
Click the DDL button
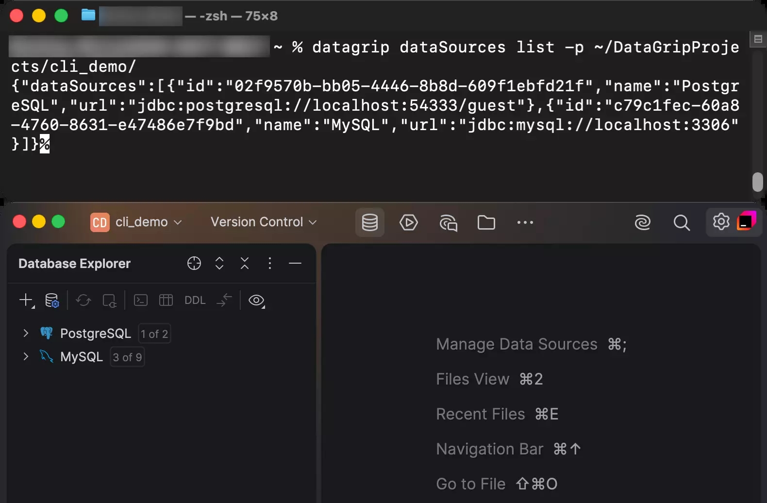195,300
